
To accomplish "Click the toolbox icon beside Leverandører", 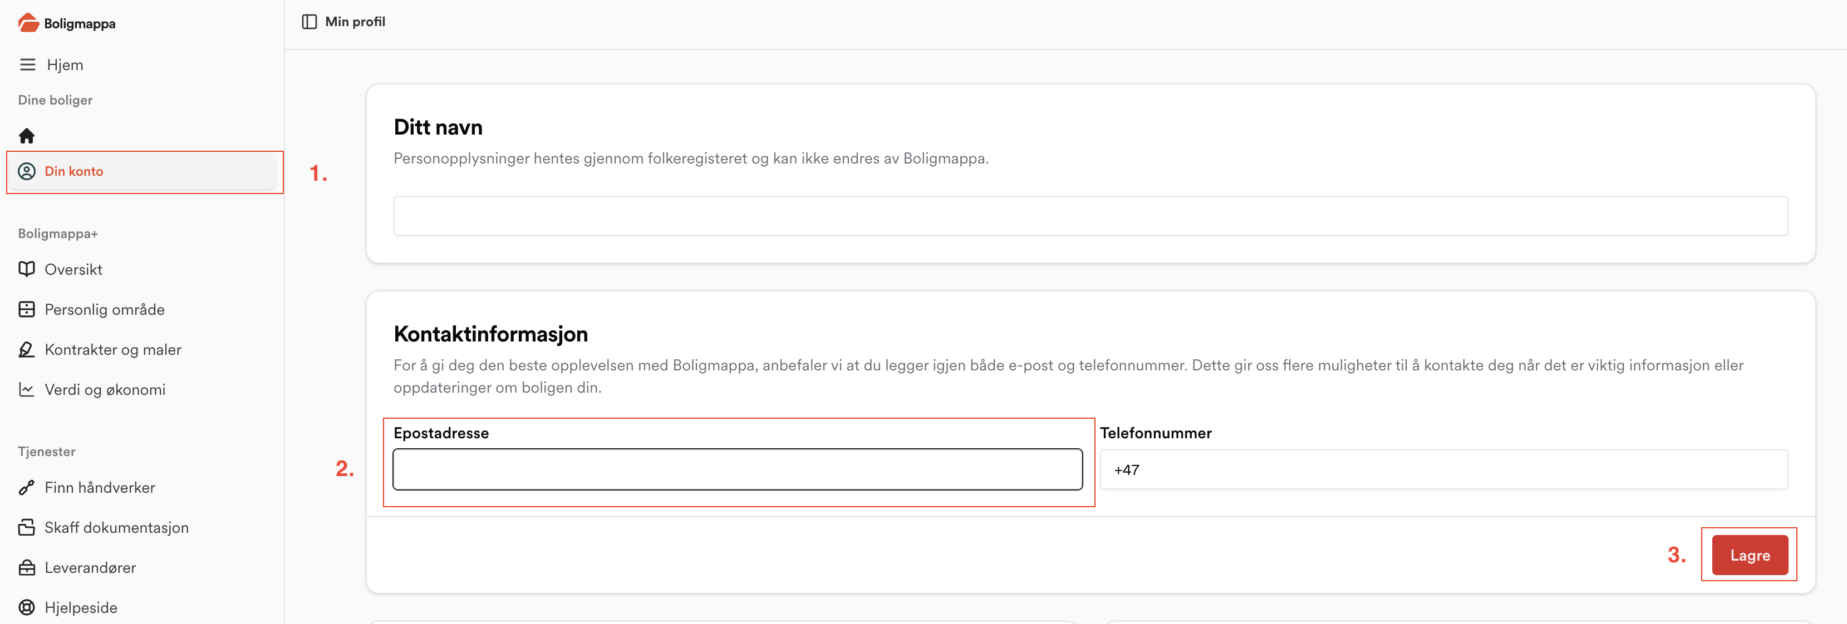I will click(27, 567).
